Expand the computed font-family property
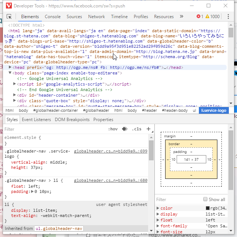237x237 pixels. pos(158,226)
